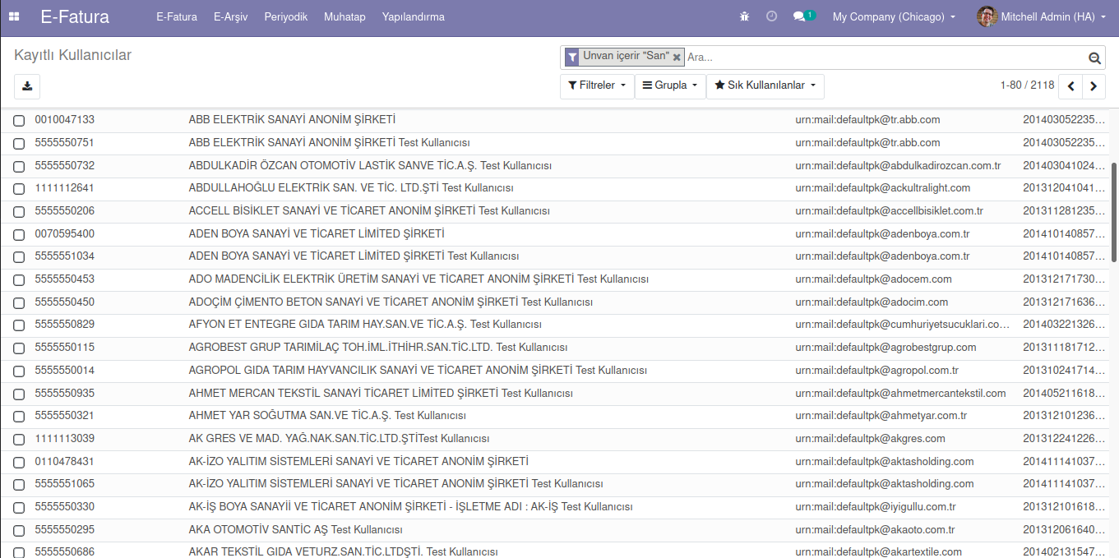The width and height of the screenshot is (1119, 558).
Task: Click the search magnifier icon
Action: pyautogui.click(x=1094, y=58)
